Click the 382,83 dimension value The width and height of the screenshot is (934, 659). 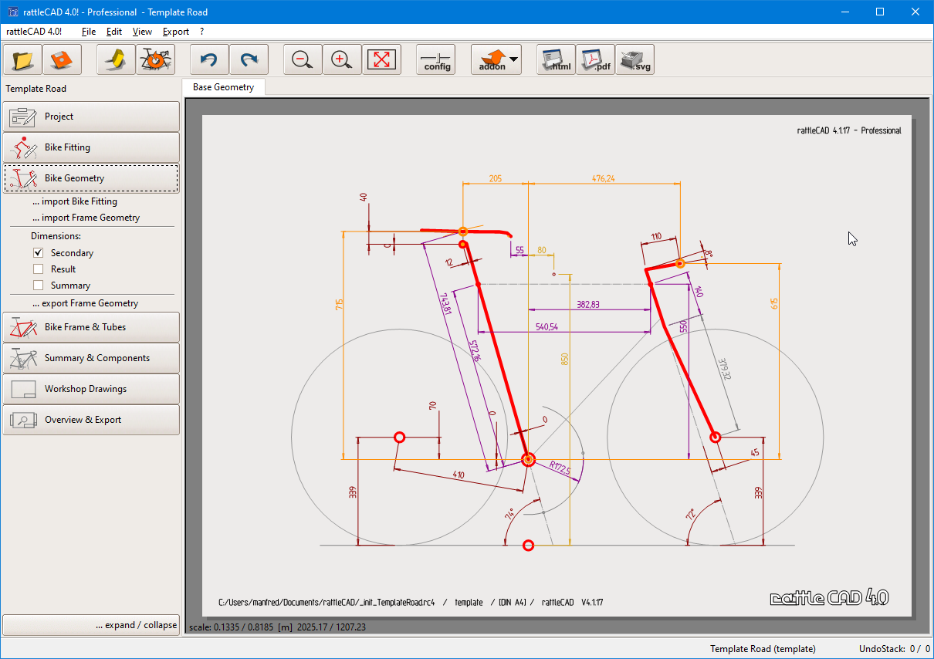[x=588, y=305]
